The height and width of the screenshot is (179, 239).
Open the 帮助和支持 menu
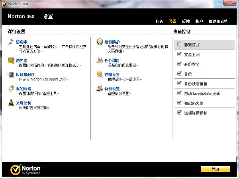[x=218, y=21]
